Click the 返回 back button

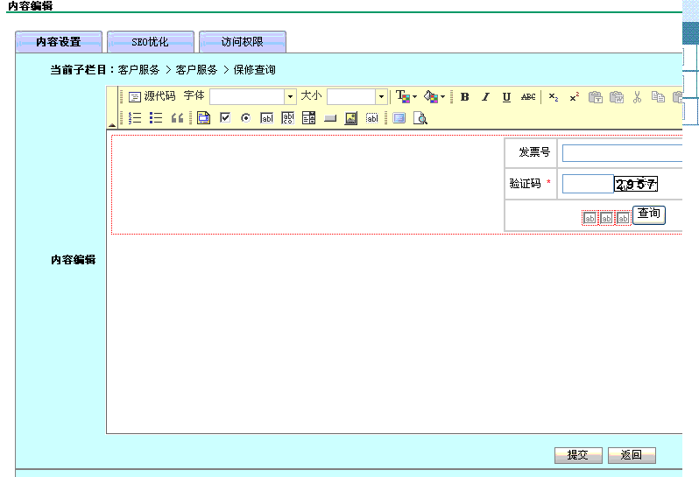[632, 455]
